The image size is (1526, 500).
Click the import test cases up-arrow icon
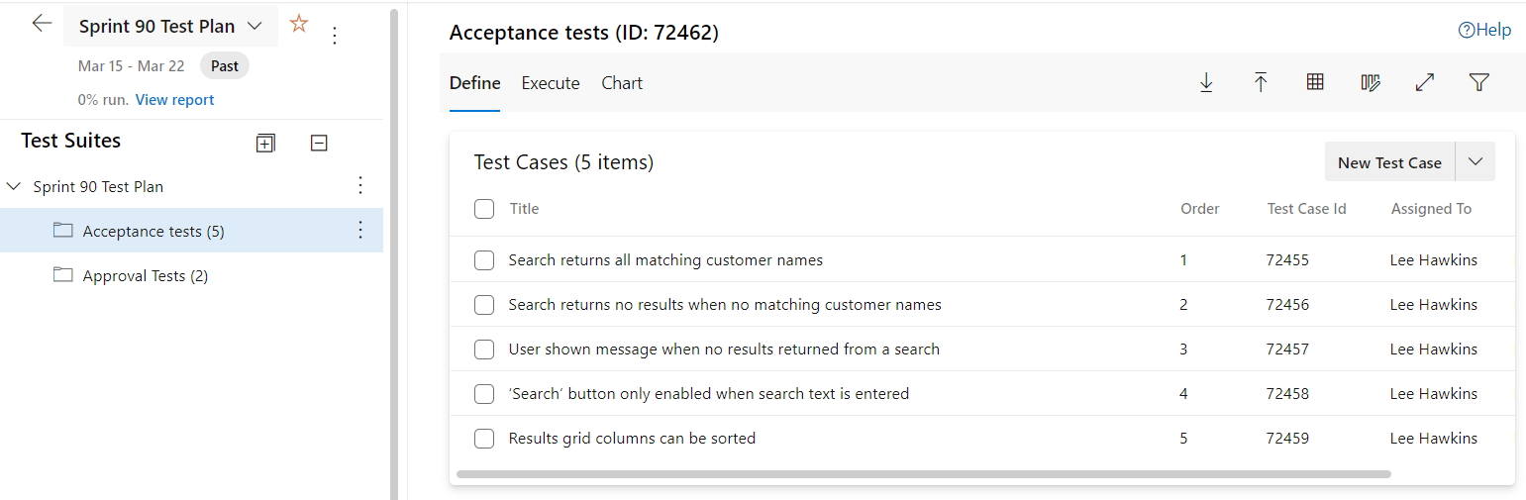pyautogui.click(x=1261, y=83)
